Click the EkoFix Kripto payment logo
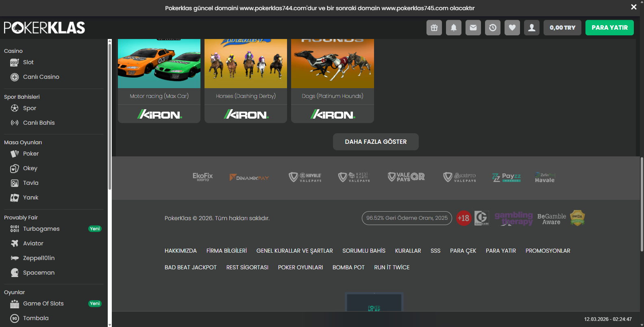This screenshot has width=644, height=327. pyautogui.click(x=203, y=177)
